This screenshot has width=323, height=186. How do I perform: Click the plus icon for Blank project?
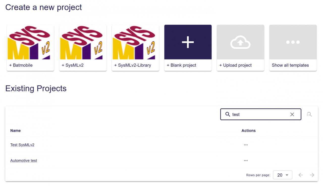188,42
